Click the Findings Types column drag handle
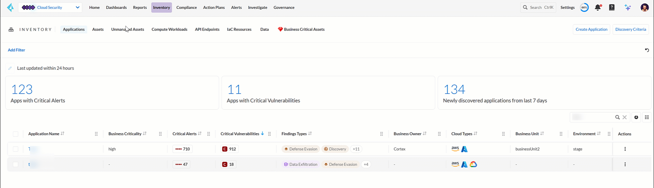Viewport: 654px width, 188px height. coord(381,134)
